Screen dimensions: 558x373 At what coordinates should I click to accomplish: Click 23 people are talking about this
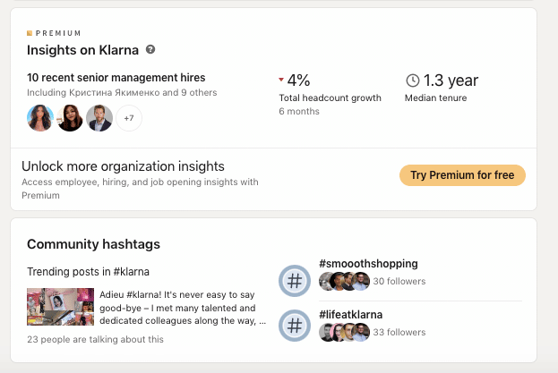pos(95,339)
